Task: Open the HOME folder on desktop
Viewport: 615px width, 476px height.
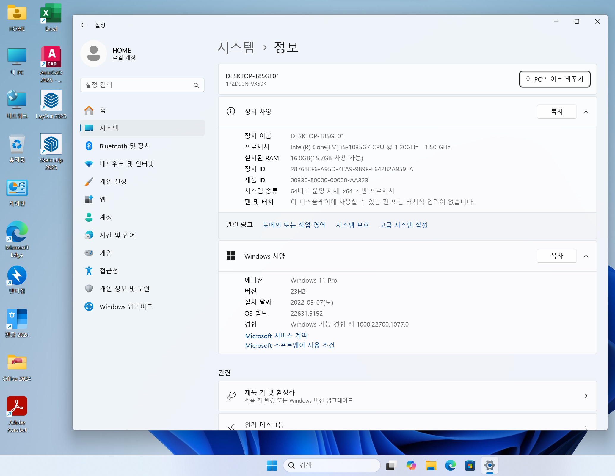Action: point(17,18)
